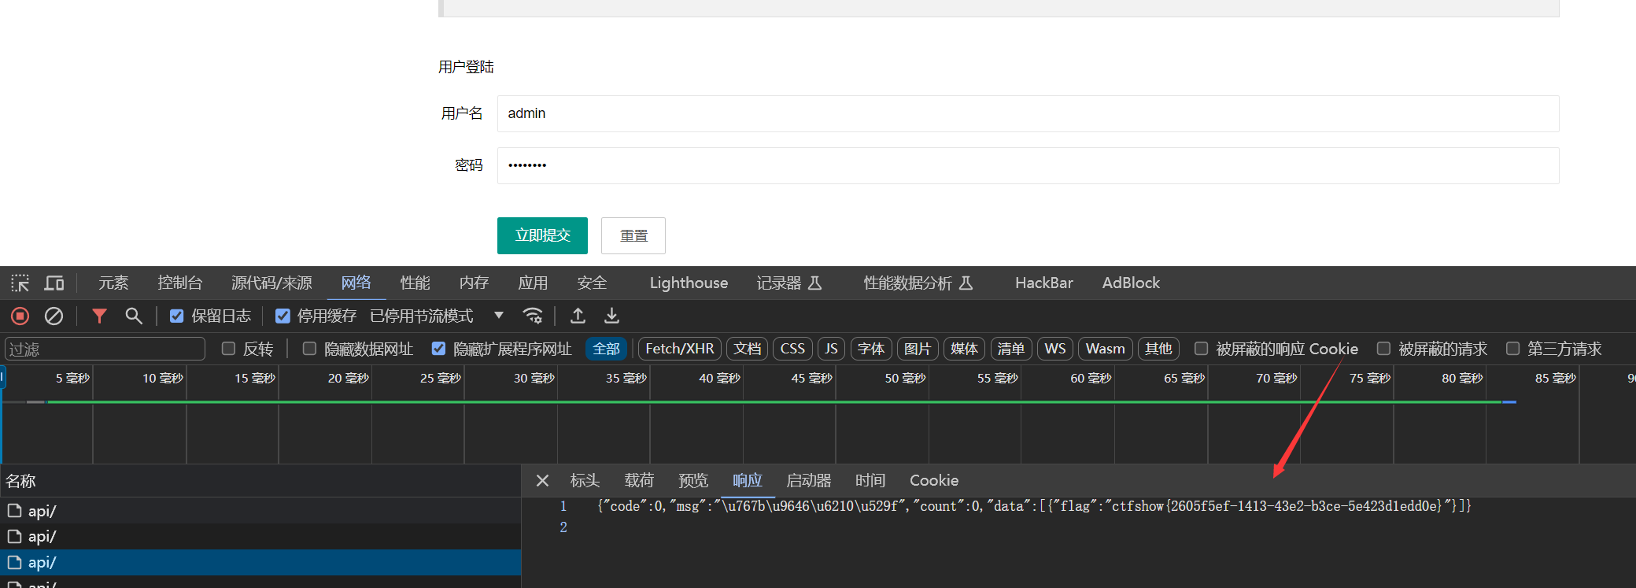Open the 标头 tab in request details
This screenshot has width=1636, height=588.
[x=585, y=481]
